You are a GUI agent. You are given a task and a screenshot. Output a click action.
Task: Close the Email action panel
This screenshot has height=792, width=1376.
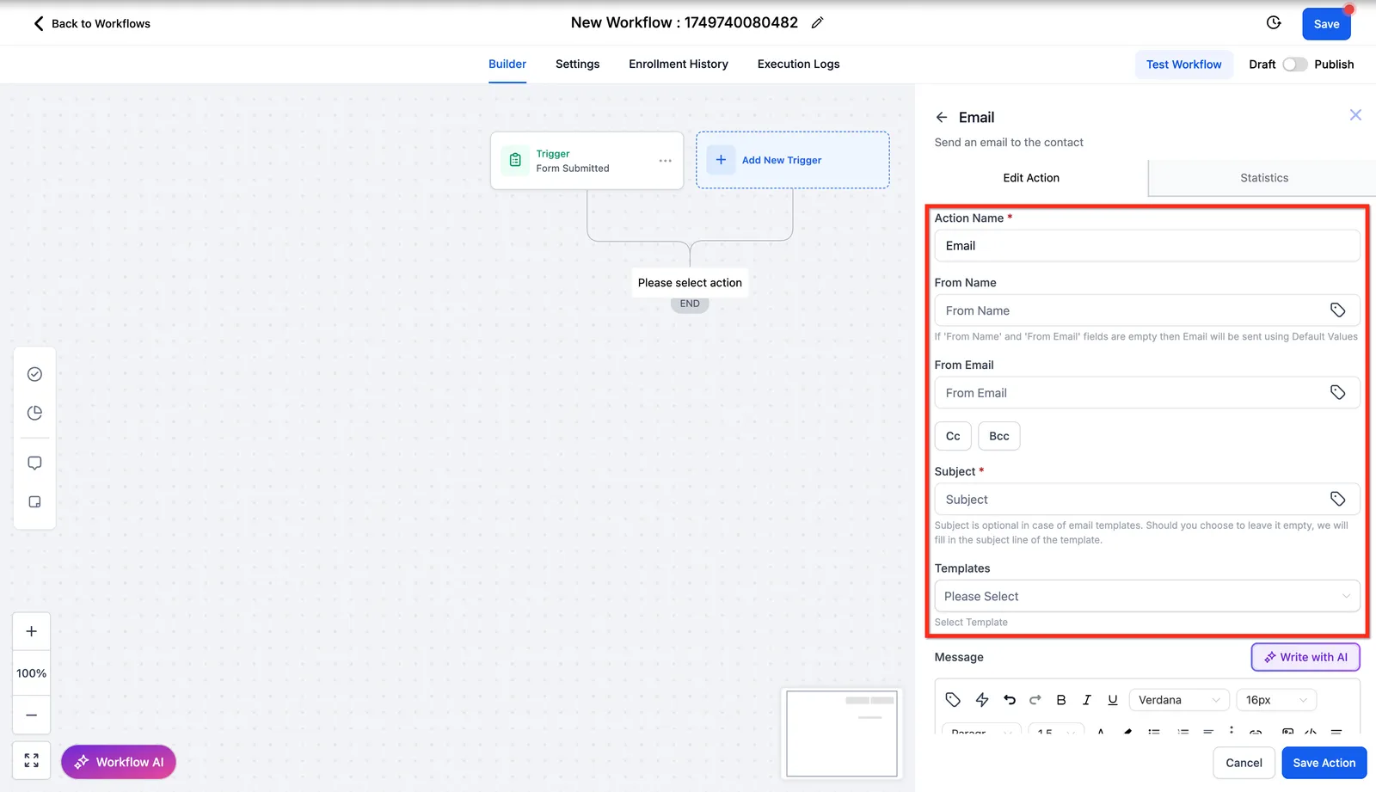[x=1355, y=115]
